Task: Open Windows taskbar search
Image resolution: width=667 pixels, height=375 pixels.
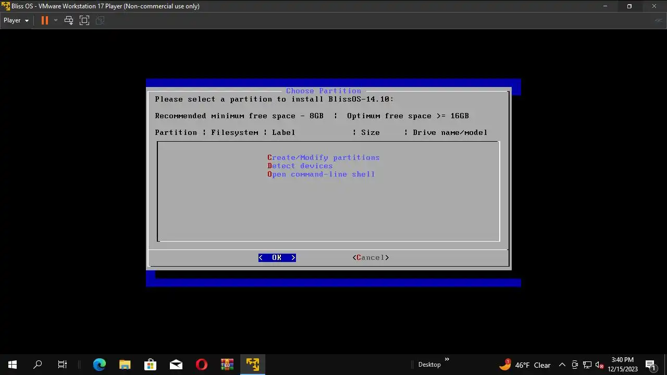Action: coord(38,365)
